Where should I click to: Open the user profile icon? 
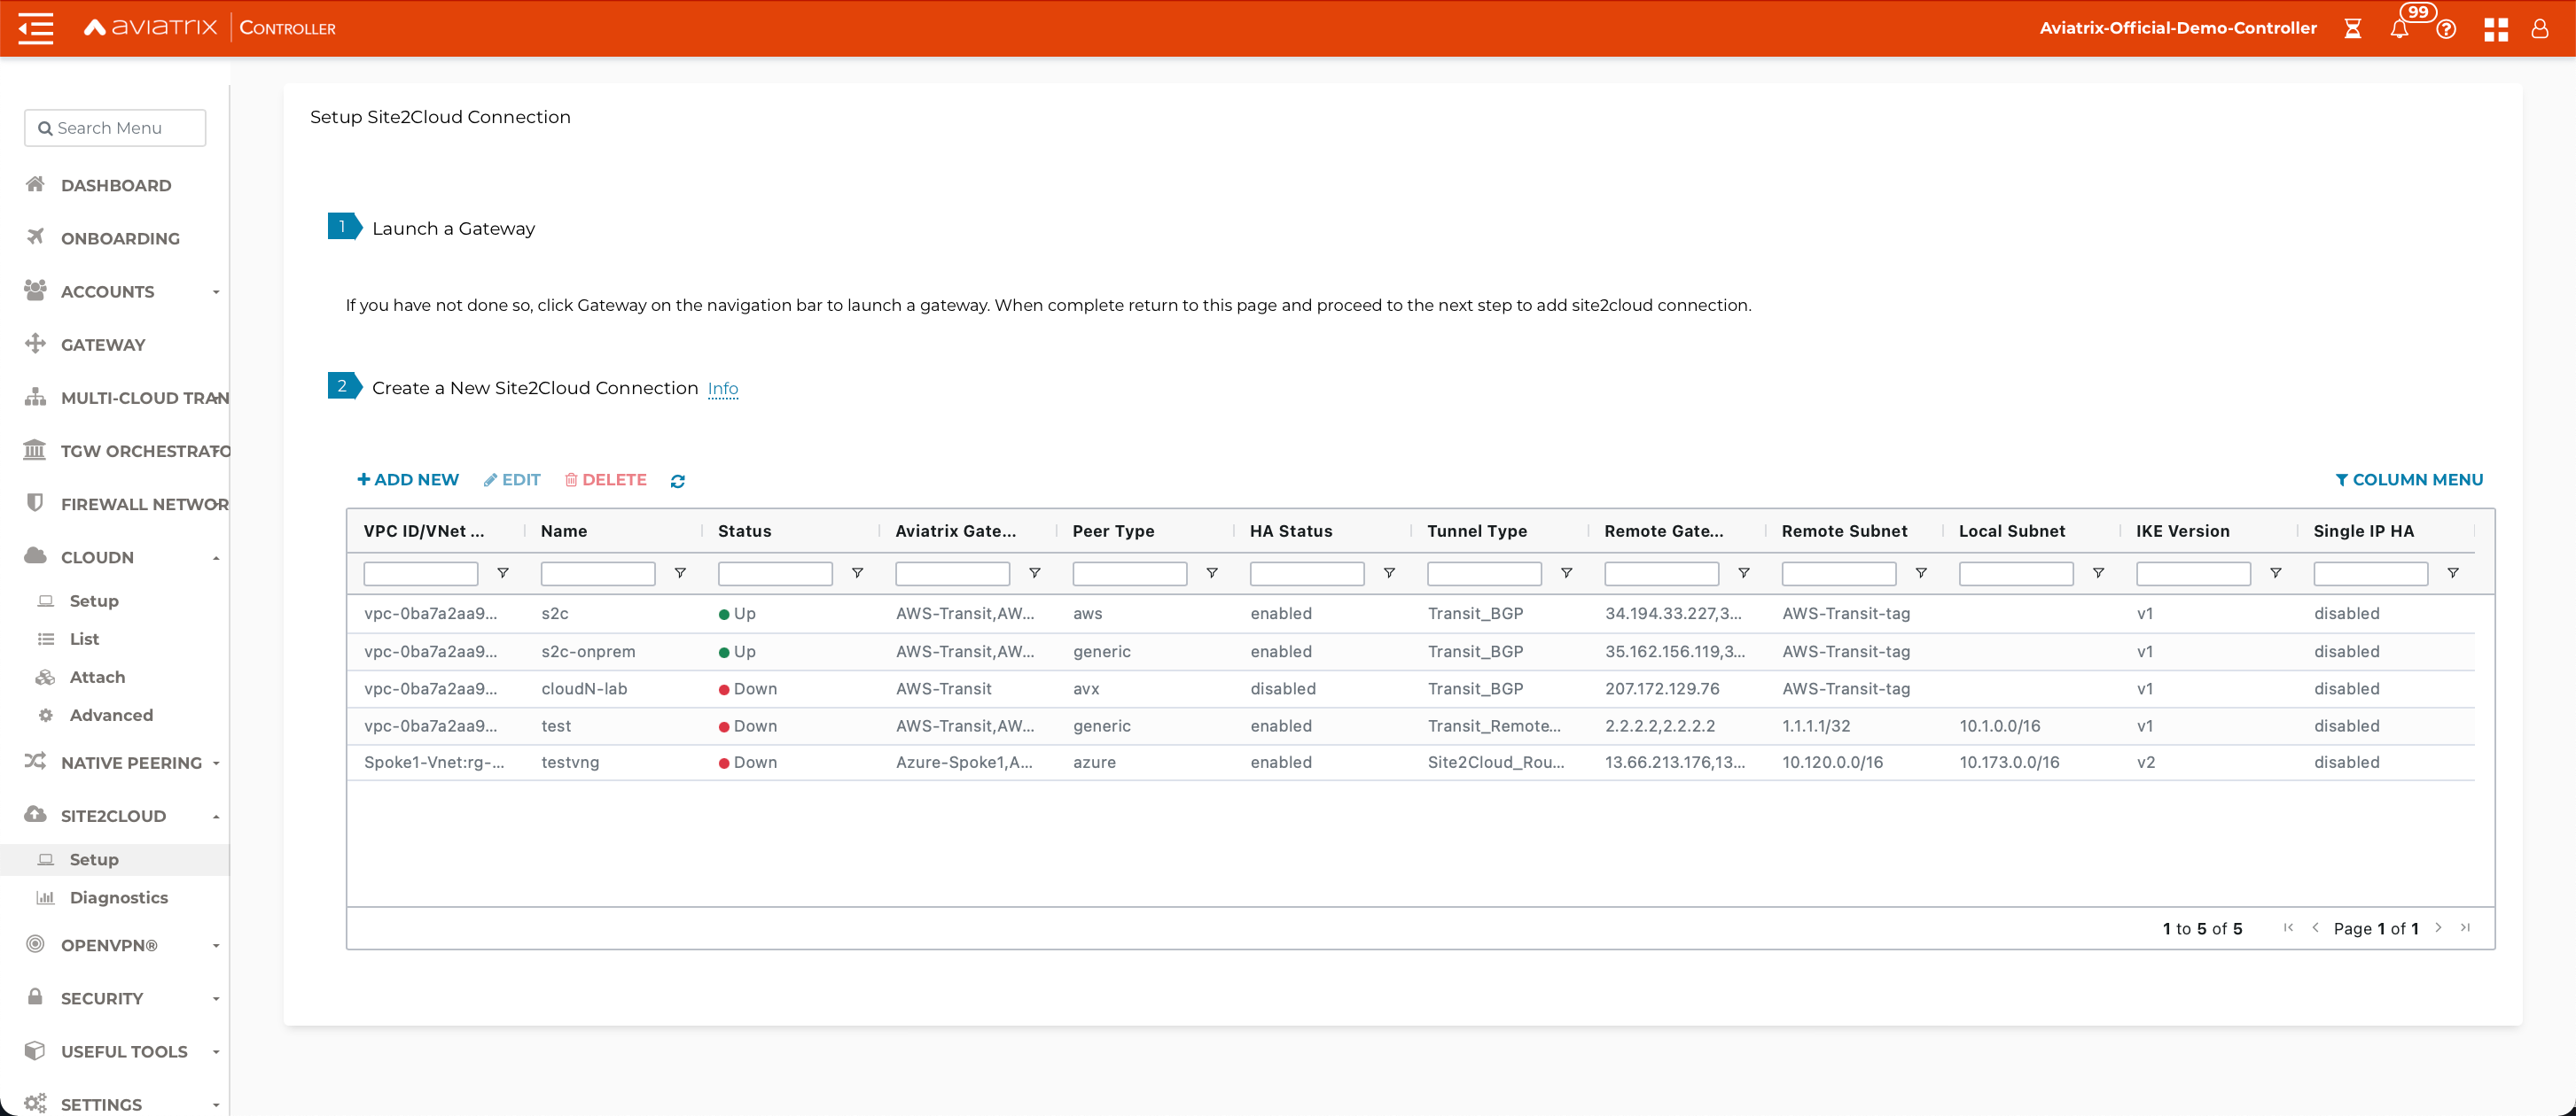2539,29
